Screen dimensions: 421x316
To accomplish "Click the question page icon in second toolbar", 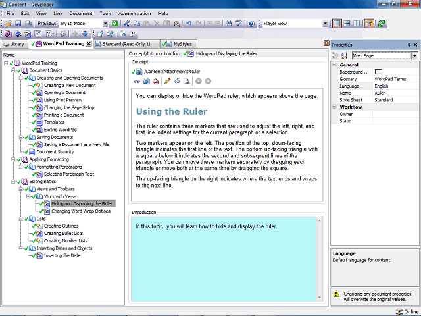I will (38, 34).
